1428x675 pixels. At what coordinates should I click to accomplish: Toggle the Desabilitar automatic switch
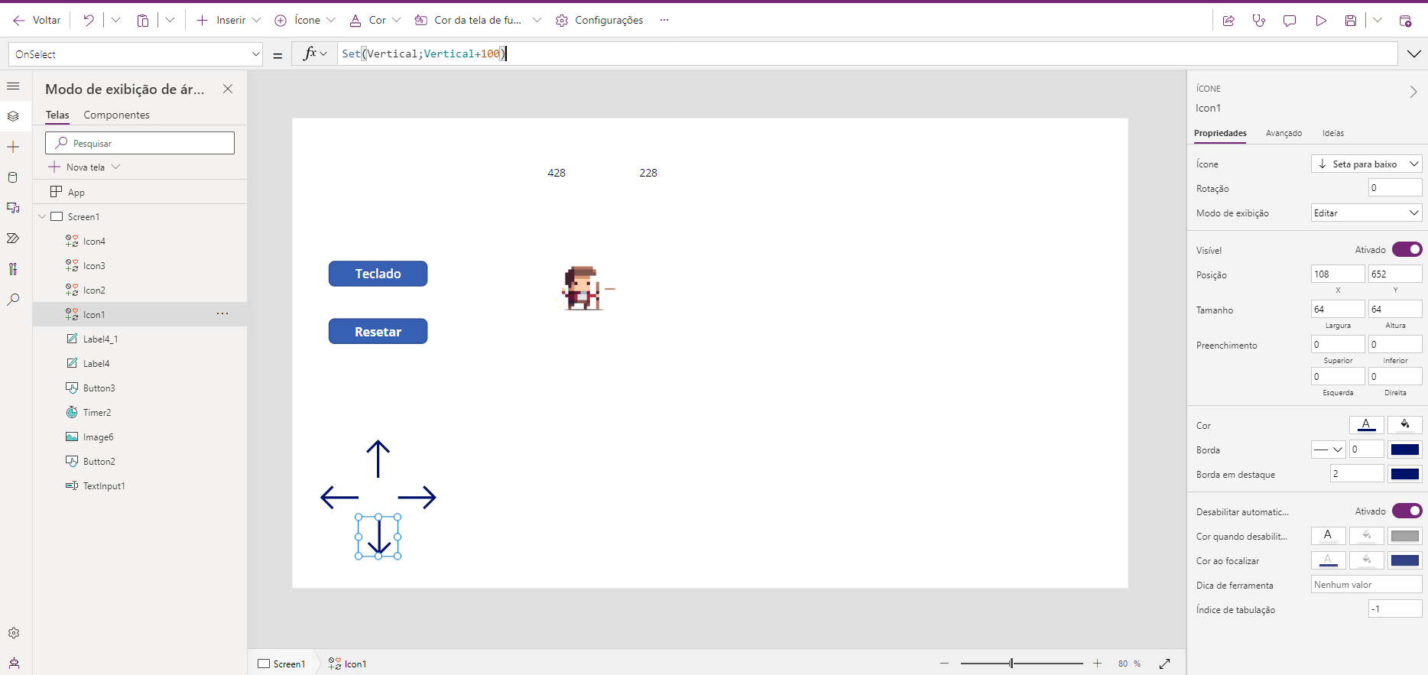tap(1407, 511)
